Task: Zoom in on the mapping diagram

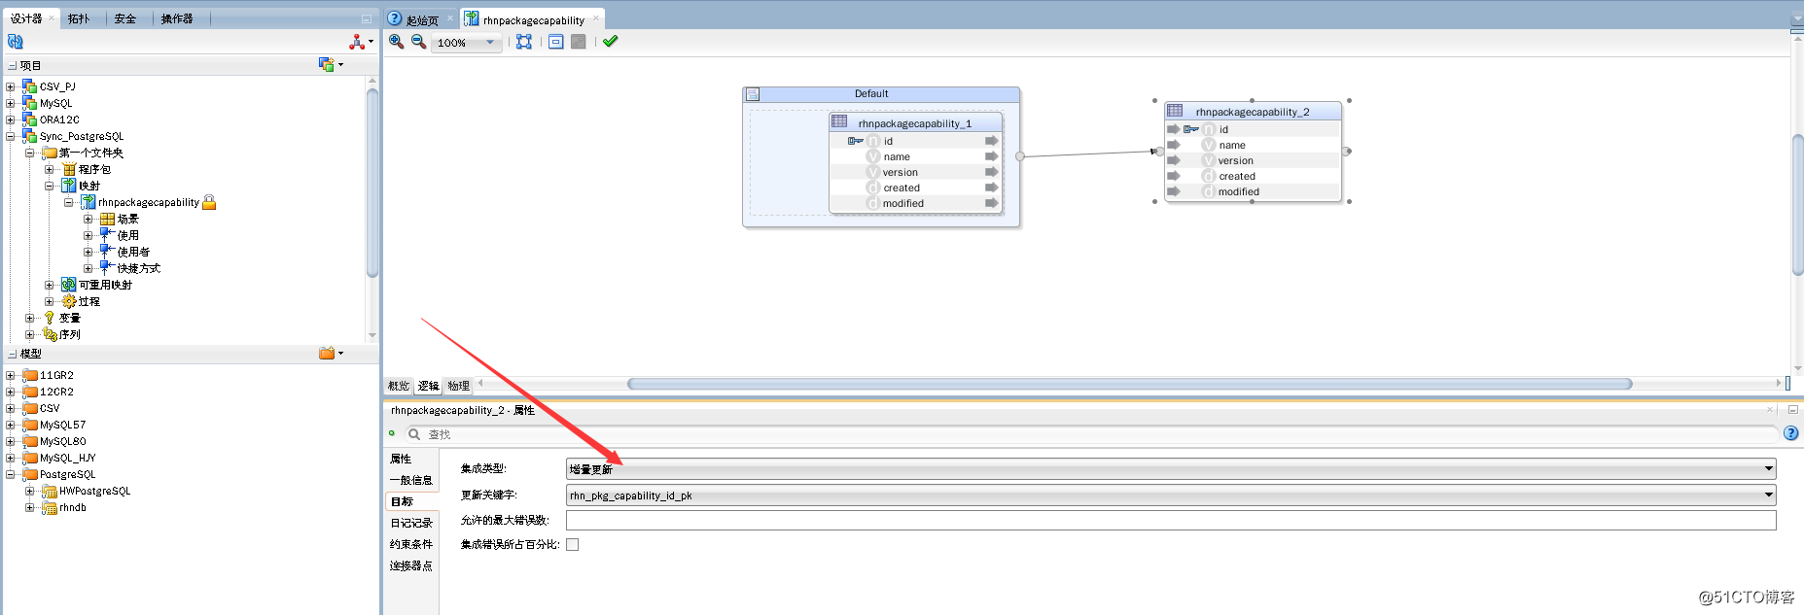Action: [397, 42]
